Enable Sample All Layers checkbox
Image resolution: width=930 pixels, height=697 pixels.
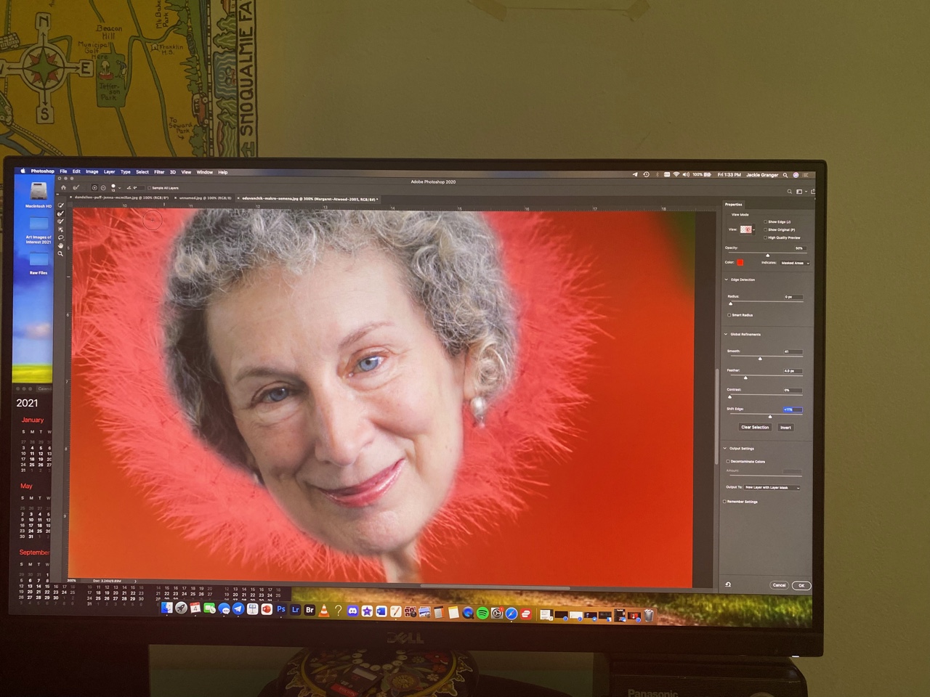point(150,188)
